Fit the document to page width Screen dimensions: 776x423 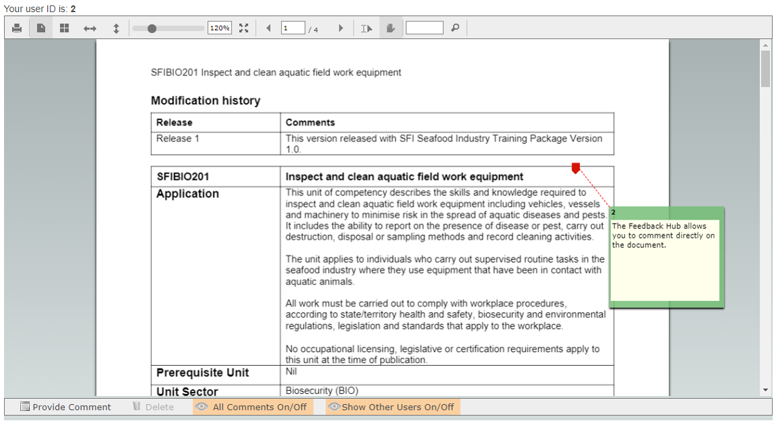pos(90,28)
